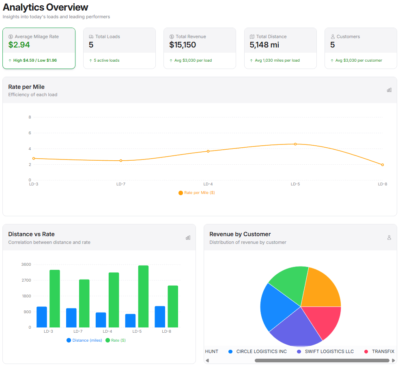Click the person icon in Revenue by Customer header
Image resolution: width=400 pixels, height=366 pixels.
389,237
